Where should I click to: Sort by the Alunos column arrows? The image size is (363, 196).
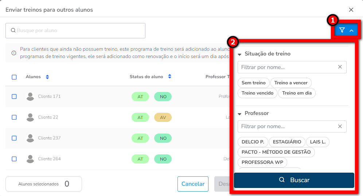point(47,77)
